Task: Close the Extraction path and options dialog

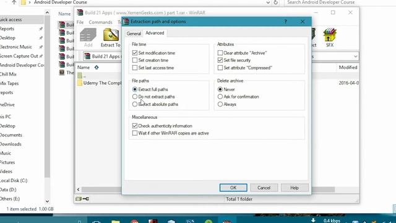Action: click(303, 22)
